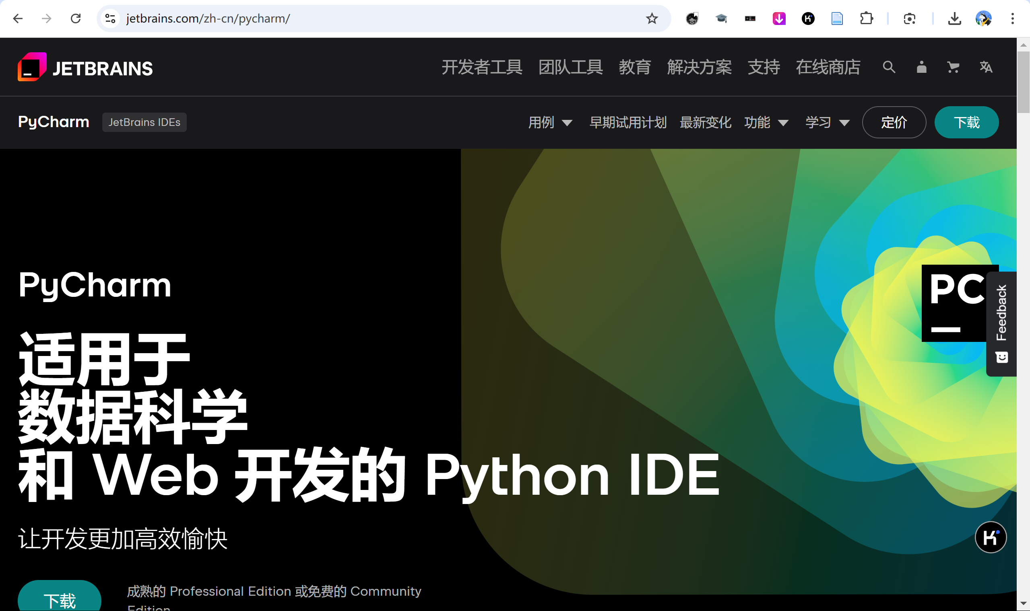1030x611 pixels.
Task: Open the 开发者工具 menu
Action: pyautogui.click(x=482, y=67)
